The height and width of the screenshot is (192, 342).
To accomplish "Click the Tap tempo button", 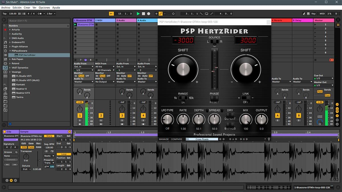I will tap(5, 14).
